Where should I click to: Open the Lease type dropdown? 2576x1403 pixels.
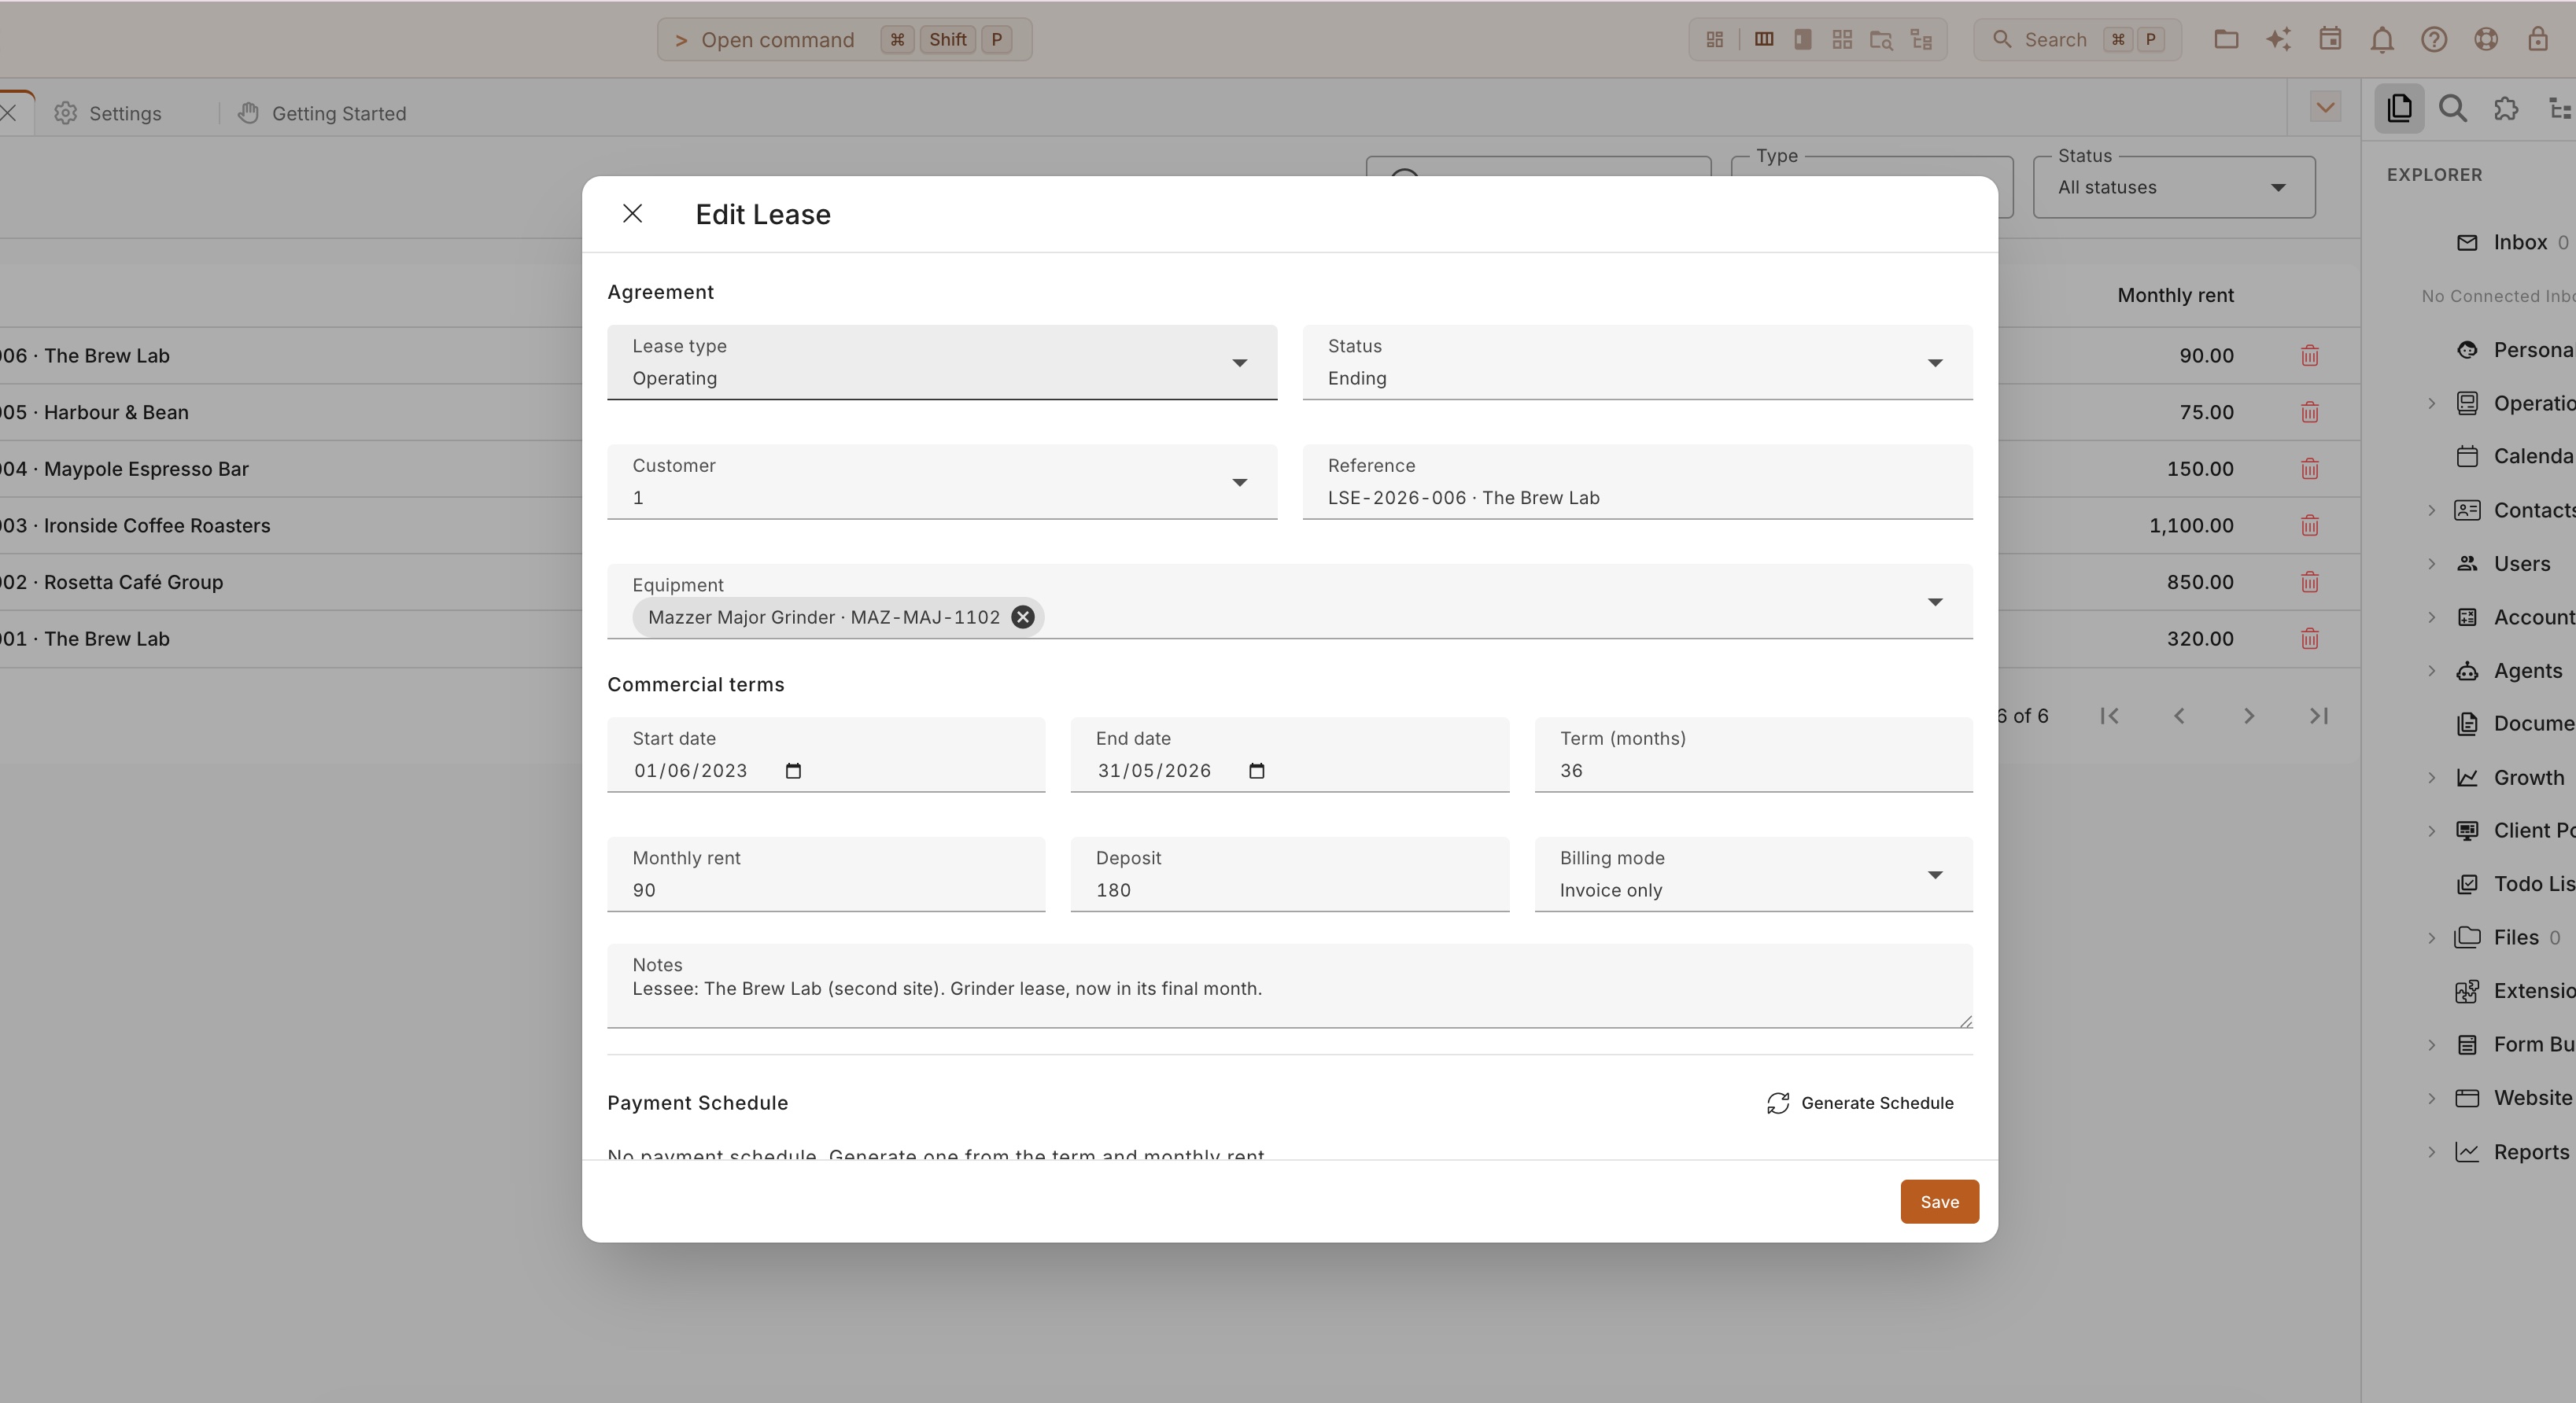[941, 362]
